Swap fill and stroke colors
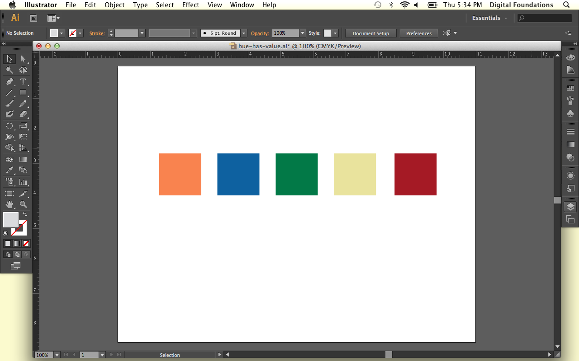 [25, 214]
